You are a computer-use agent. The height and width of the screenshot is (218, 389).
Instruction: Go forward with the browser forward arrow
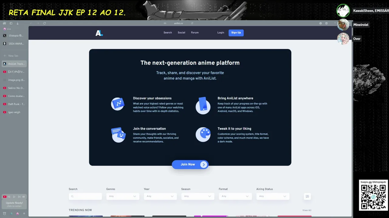point(38,23)
